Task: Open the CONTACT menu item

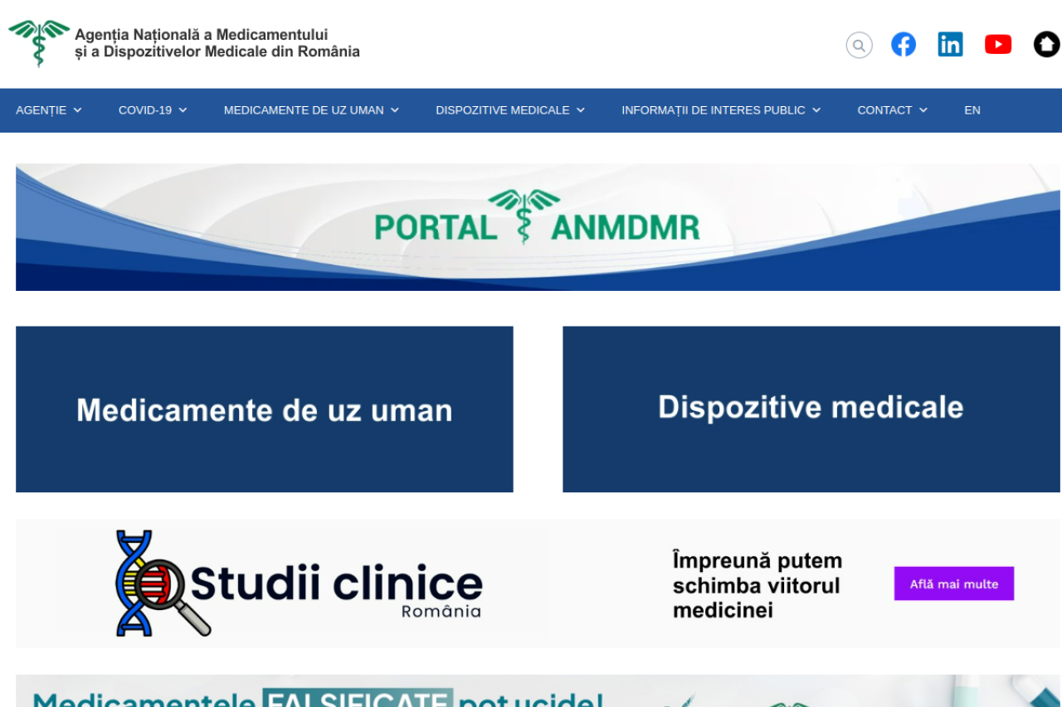Action: click(x=892, y=110)
